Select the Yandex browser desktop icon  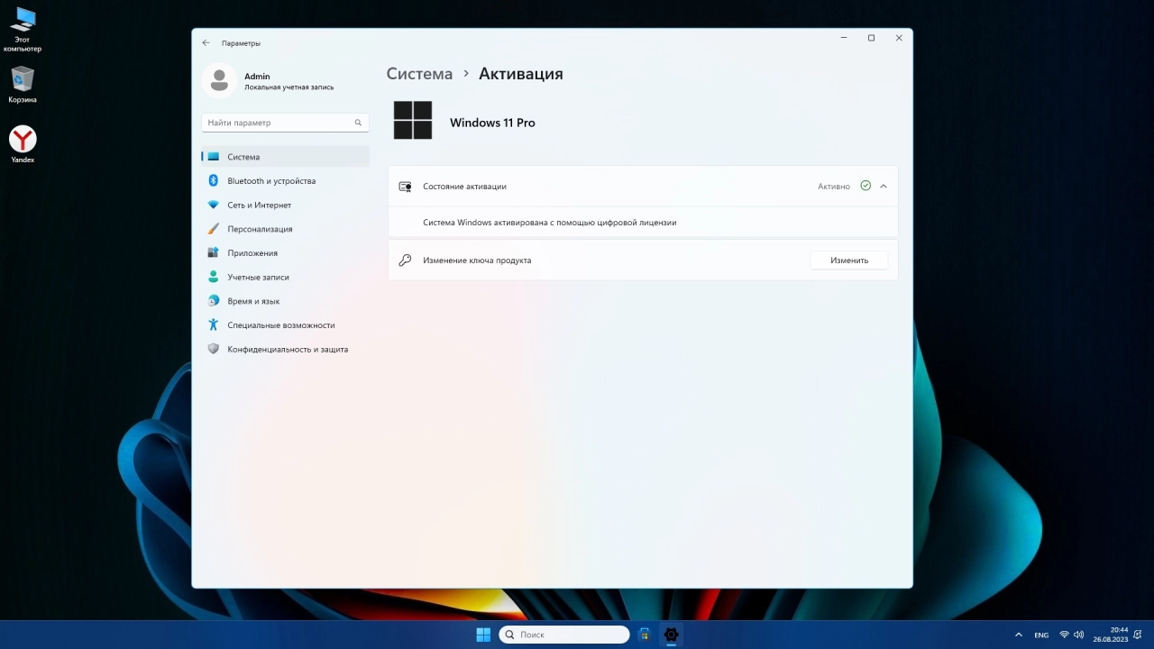coord(23,144)
